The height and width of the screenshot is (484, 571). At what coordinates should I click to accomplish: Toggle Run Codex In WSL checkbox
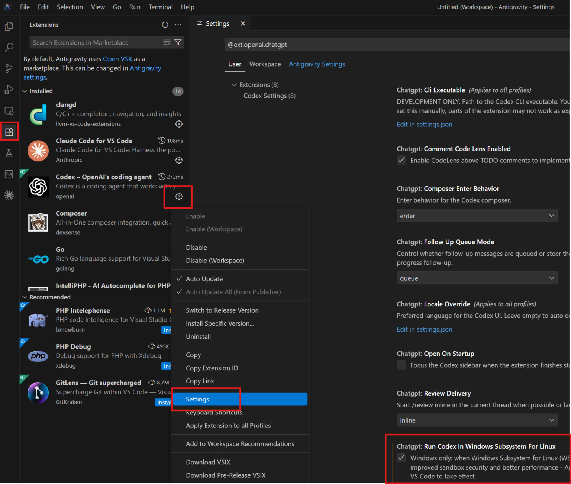point(401,458)
